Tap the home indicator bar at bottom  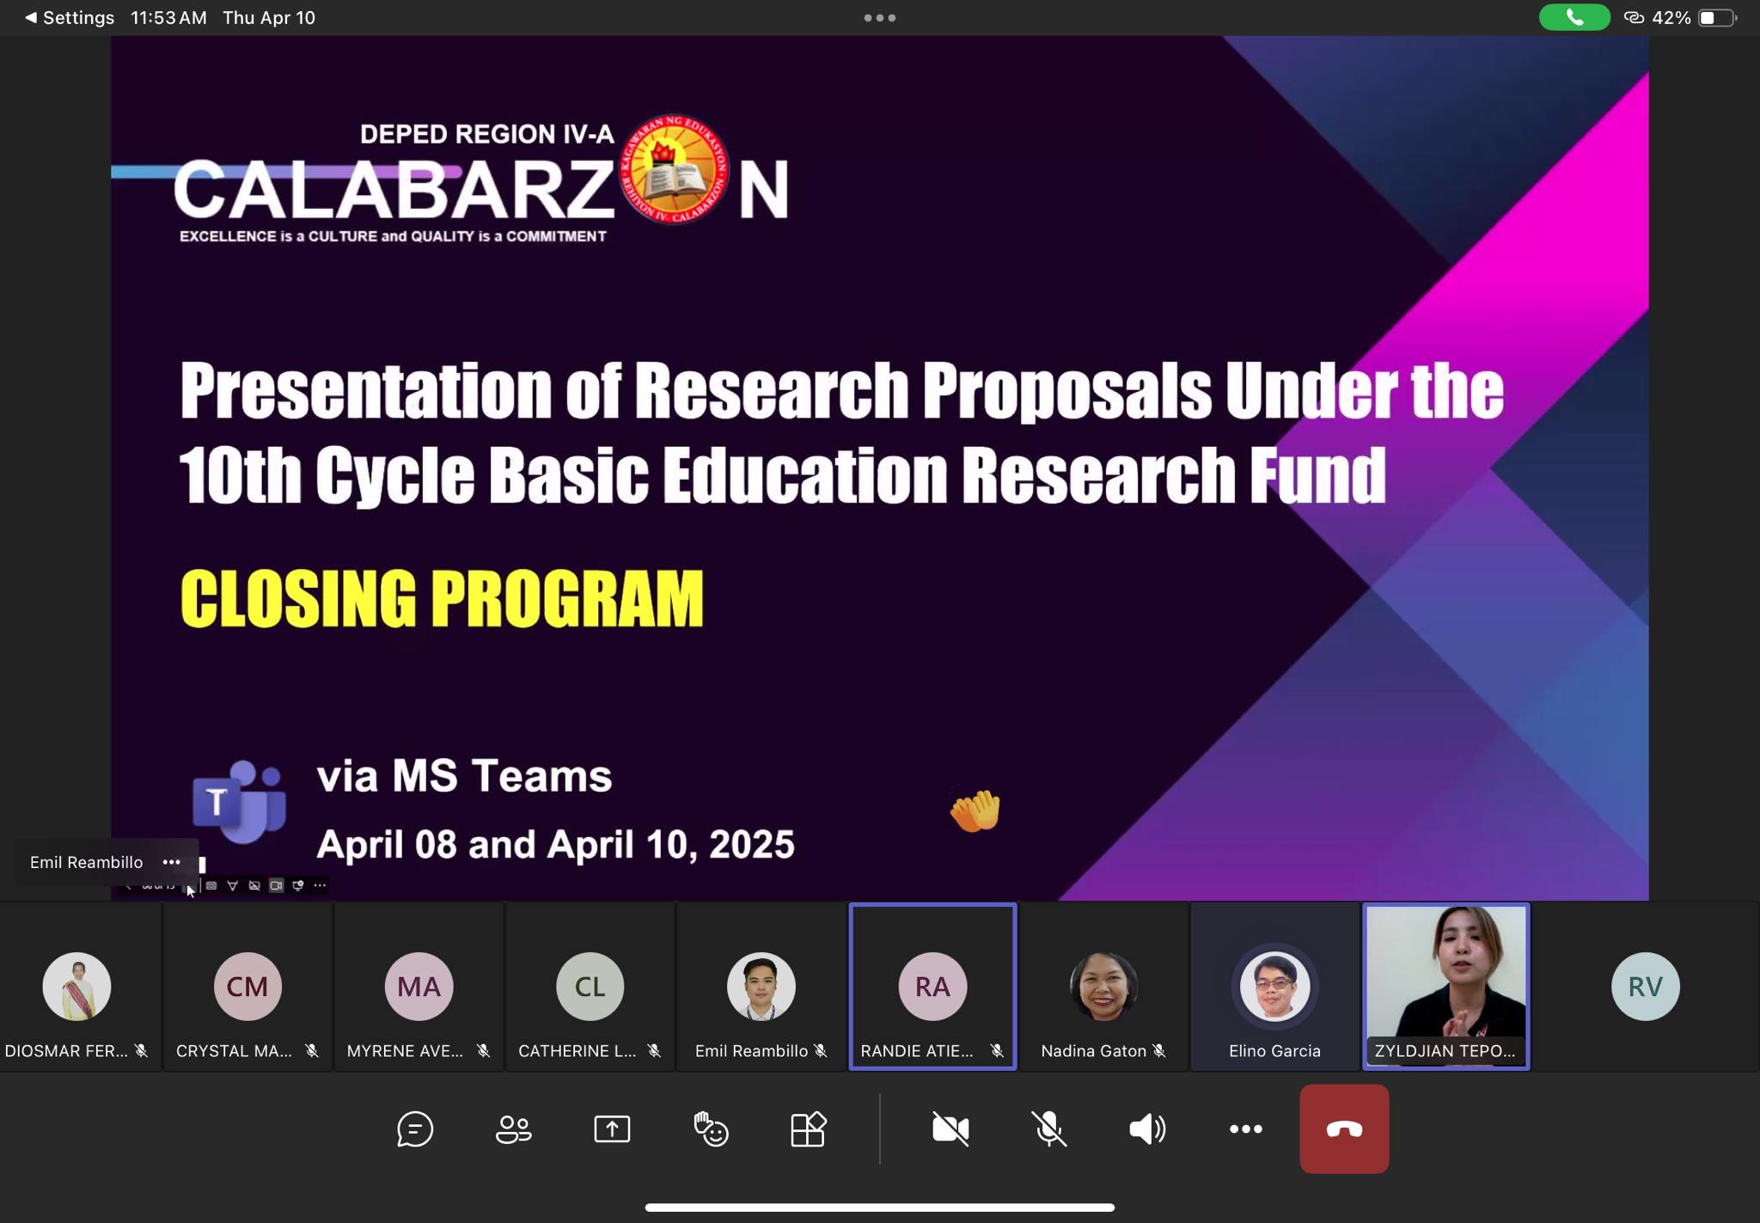(x=880, y=1207)
